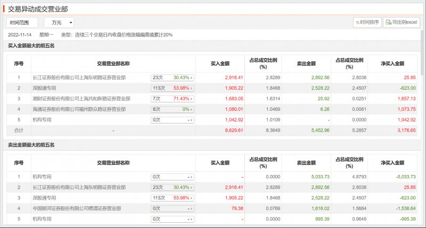Expand 113次 53.98% stats for 深股通专用 in buy table

[x=172, y=88]
